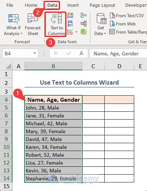
Task: Click the Flash Fill icon
Action: pos(70,15)
